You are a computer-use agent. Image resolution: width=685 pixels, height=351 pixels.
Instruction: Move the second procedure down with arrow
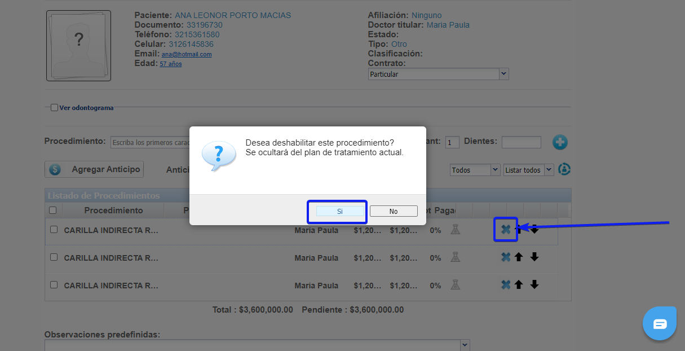[534, 257]
